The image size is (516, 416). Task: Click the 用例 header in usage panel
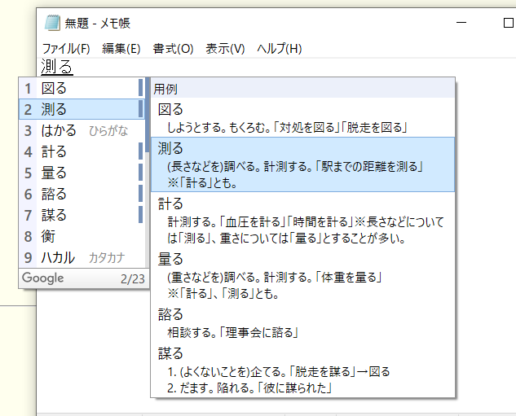(165, 89)
